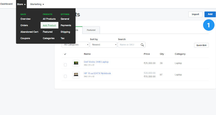This screenshot has height=115, width=216.
Task: Click the Import button
Action: pos(195,14)
